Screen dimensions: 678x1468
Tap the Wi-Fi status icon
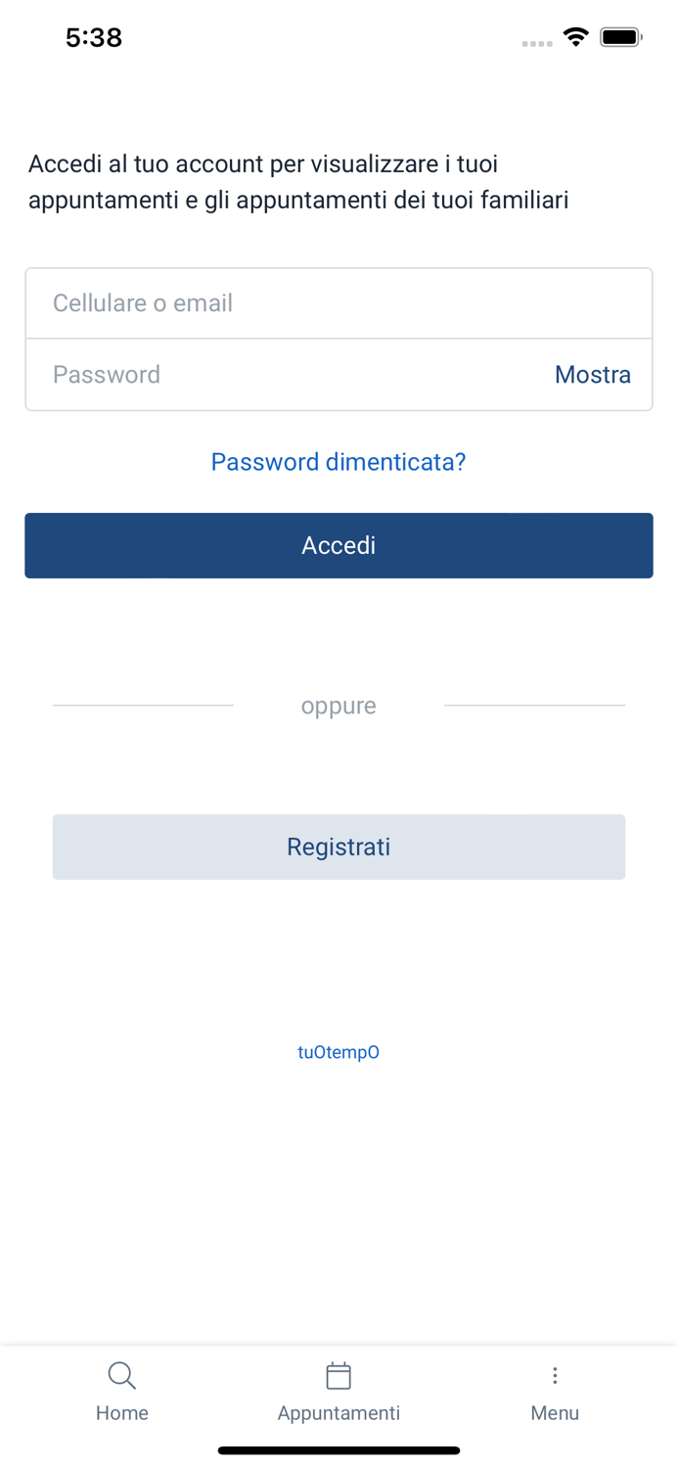click(576, 37)
